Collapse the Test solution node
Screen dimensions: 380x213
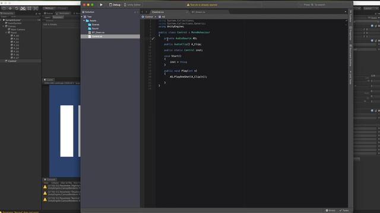coord(82,17)
